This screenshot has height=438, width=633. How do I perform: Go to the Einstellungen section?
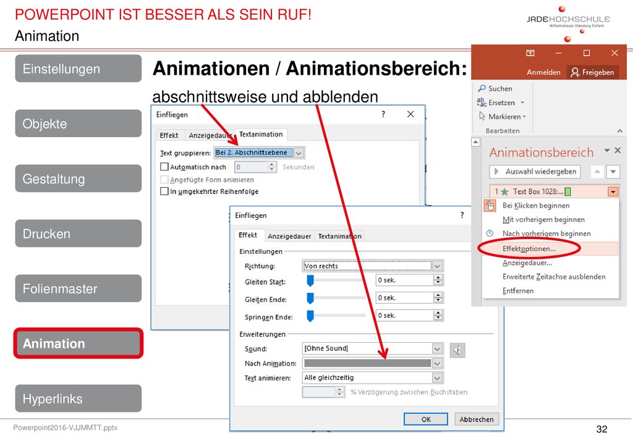coord(79,69)
